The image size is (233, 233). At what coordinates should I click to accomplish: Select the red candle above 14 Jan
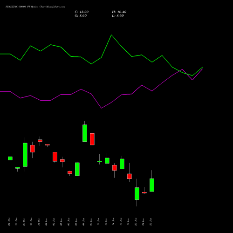(x=115, y=168)
